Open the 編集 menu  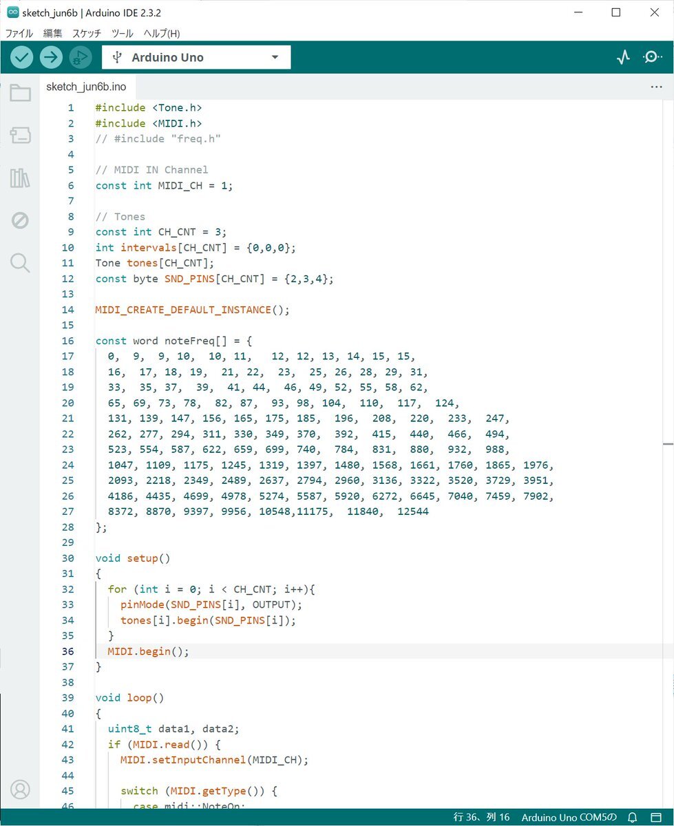click(53, 33)
